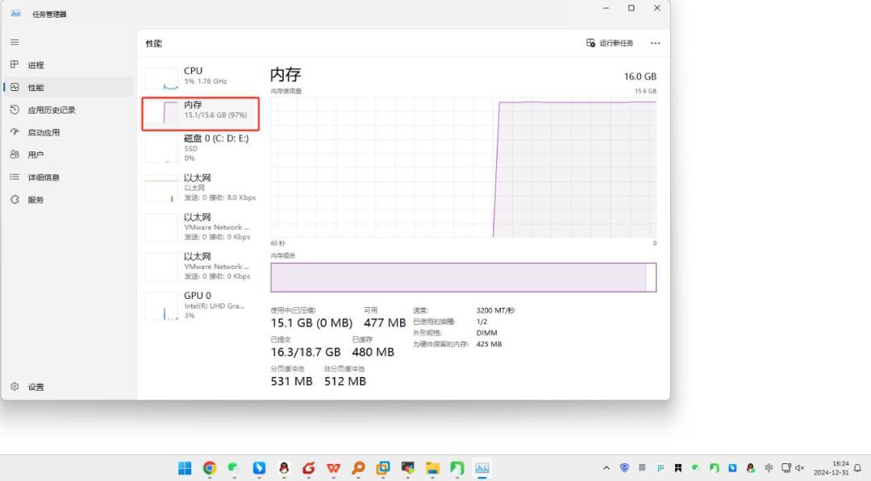Open 设置 (Settings) in Task Manager
871x481 pixels.
(x=67, y=387)
